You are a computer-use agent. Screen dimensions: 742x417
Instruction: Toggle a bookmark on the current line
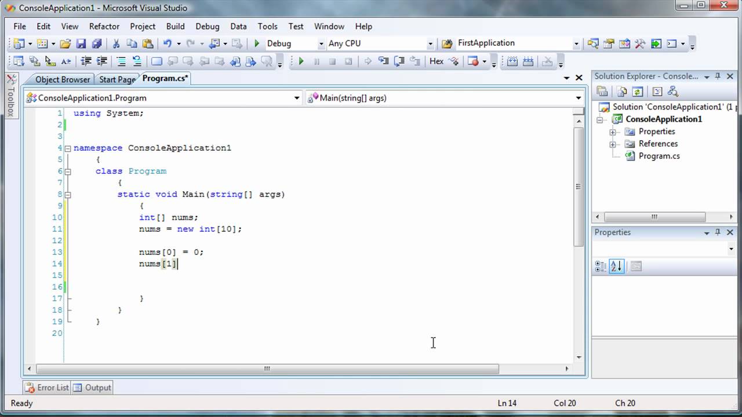(157, 61)
